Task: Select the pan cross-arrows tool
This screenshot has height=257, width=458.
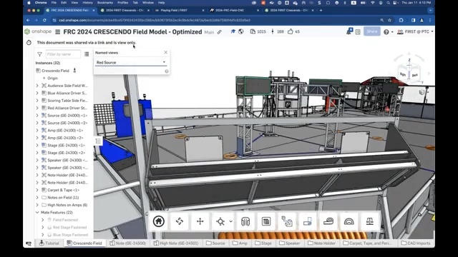Action: [200, 221]
